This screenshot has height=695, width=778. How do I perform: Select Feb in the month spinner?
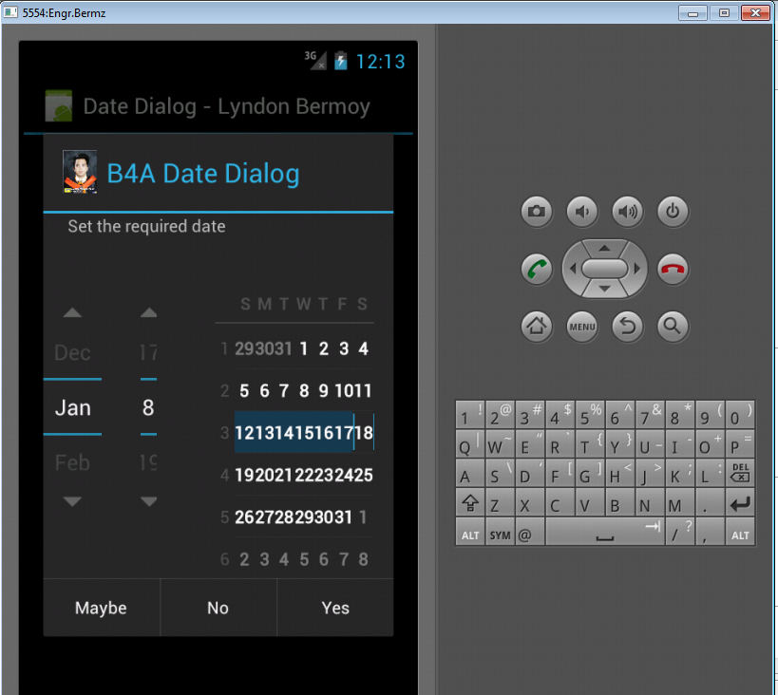click(x=72, y=462)
